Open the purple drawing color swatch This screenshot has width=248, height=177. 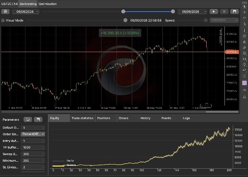click(x=245, y=83)
